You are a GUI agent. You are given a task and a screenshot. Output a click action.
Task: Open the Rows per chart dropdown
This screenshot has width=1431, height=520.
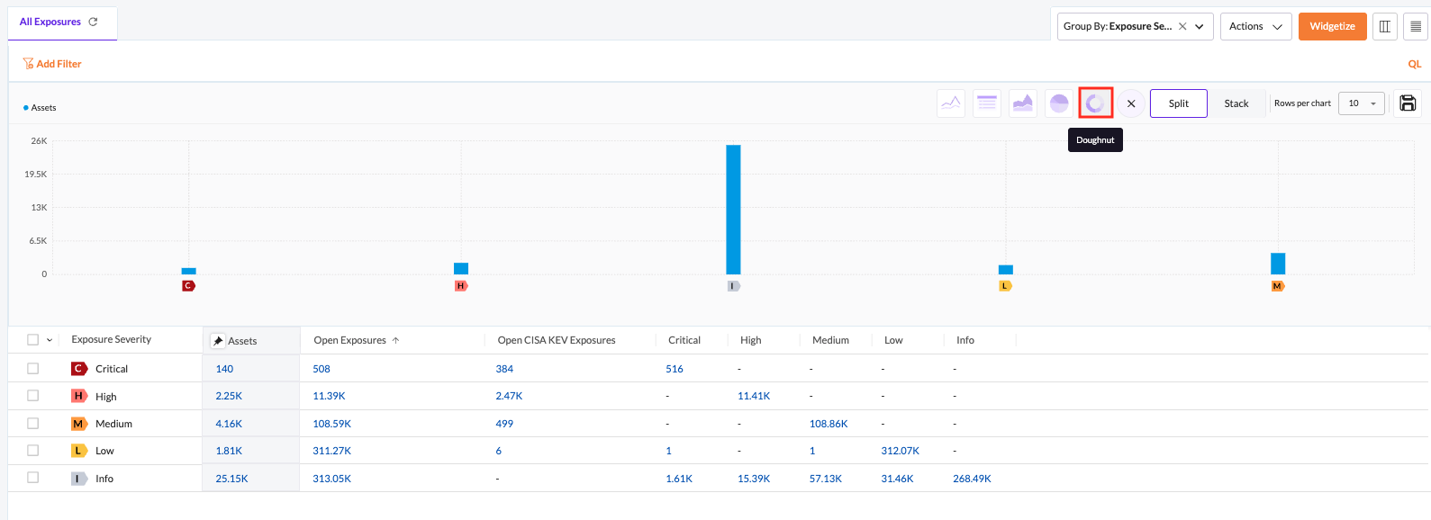point(1361,103)
